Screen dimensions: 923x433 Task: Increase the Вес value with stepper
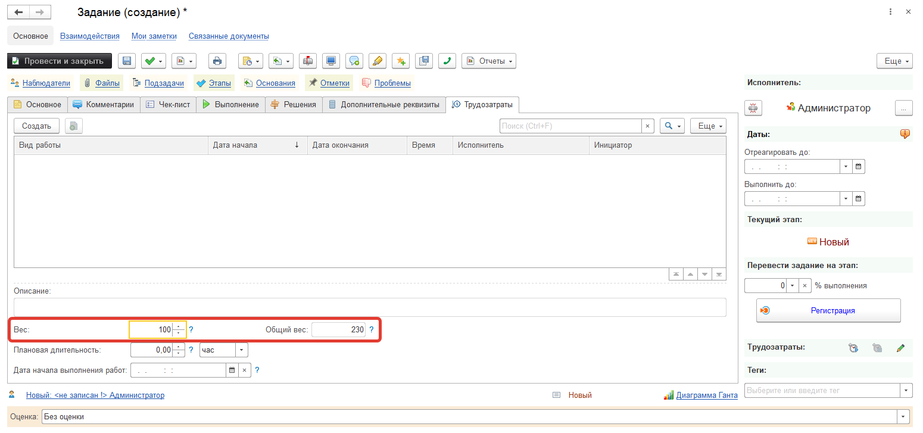(x=179, y=326)
